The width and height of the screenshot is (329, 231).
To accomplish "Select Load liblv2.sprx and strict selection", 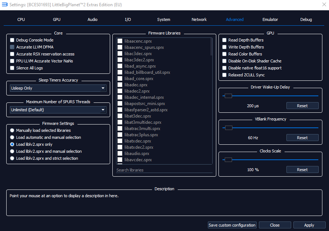I will coord(12,158).
